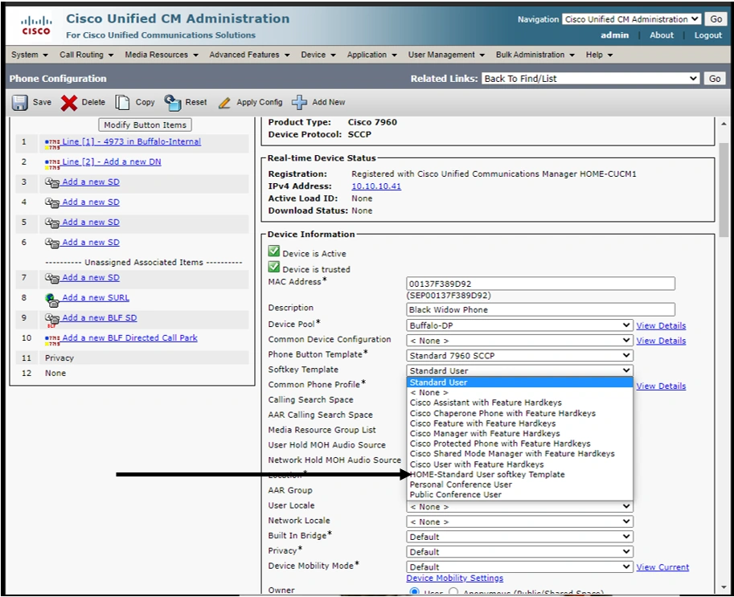Click the Description field with Black Widow Phone
The image size is (734, 597).
click(x=541, y=309)
